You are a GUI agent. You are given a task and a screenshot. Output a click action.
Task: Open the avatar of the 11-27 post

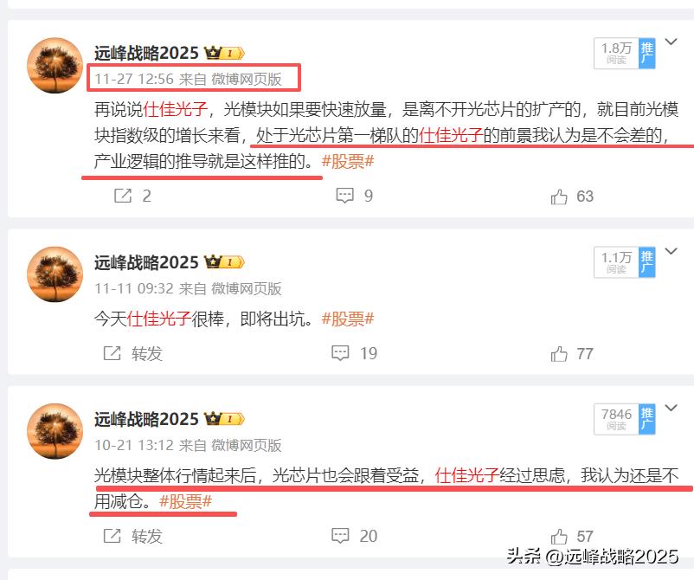point(55,65)
